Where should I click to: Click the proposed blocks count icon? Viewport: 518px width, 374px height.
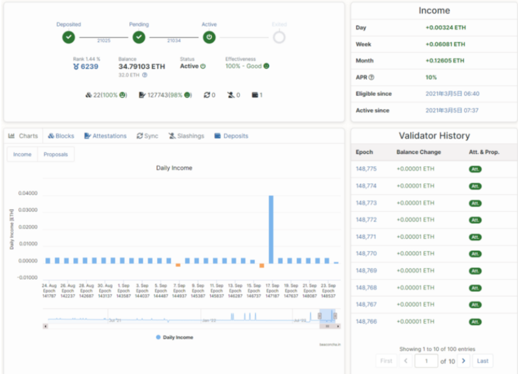(x=88, y=95)
